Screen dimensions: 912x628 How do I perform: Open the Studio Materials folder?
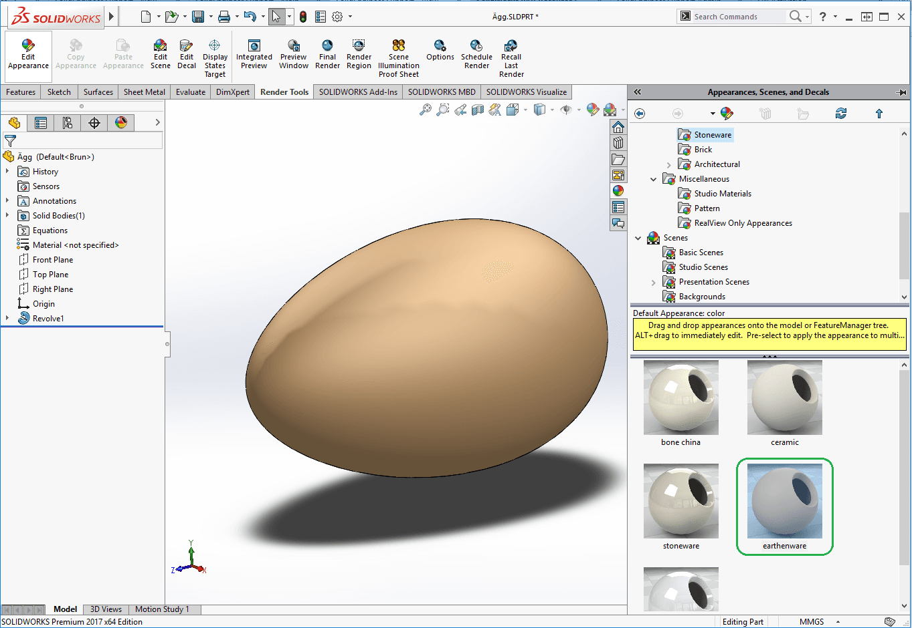click(x=723, y=194)
